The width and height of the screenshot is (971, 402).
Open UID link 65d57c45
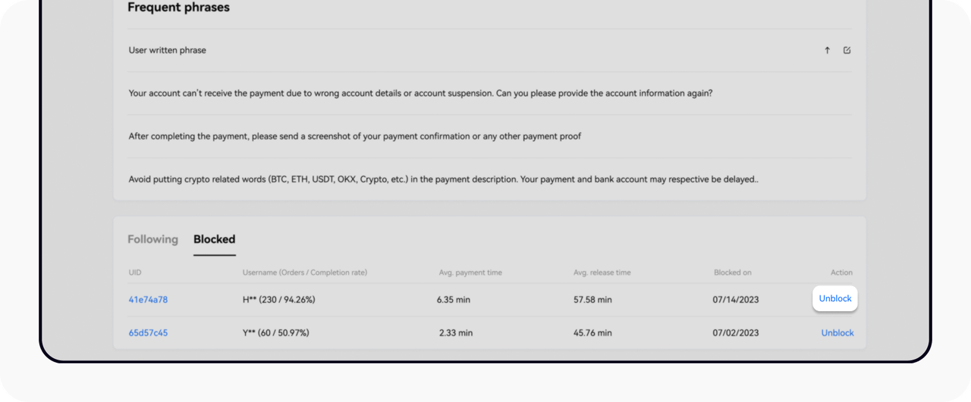(x=148, y=333)
